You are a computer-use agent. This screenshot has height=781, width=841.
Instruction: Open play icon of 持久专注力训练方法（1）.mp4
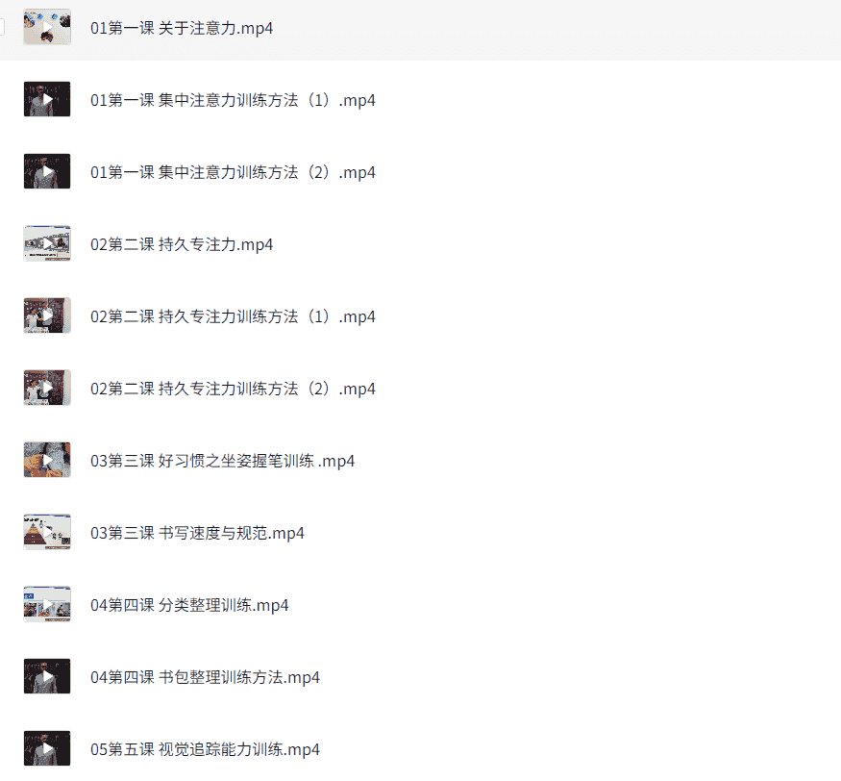(x=47, y=315)
